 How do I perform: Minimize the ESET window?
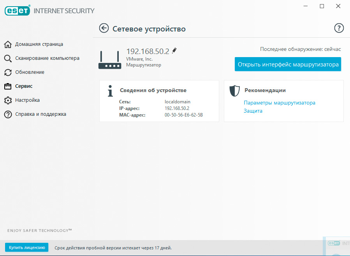tap(306, 6)
